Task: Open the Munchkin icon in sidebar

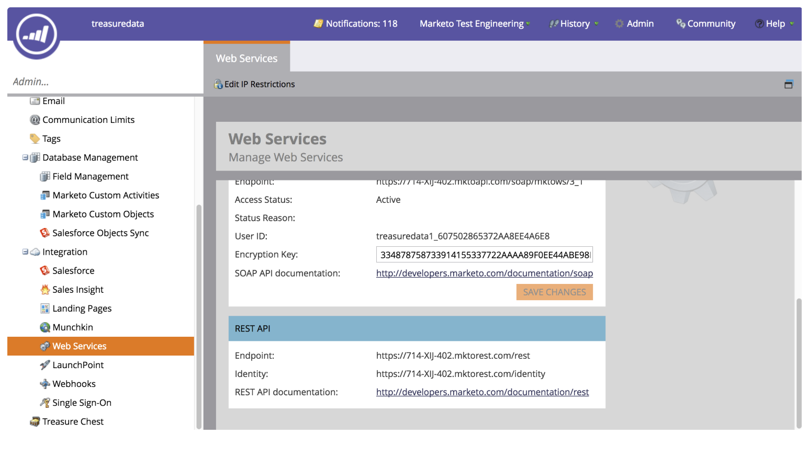Action: point(45,327)
